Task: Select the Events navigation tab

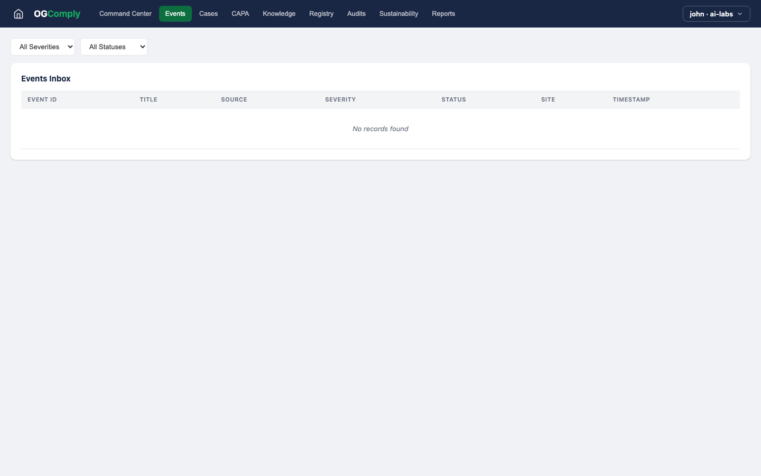Action: (x=175, y=14)
